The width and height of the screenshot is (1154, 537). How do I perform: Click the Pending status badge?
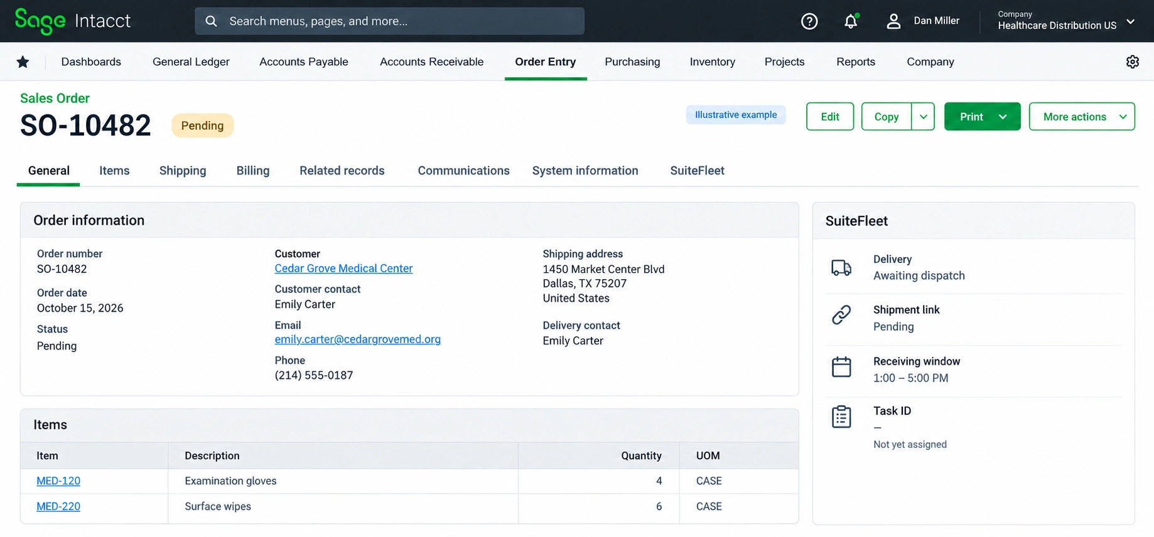pos(202,125)
